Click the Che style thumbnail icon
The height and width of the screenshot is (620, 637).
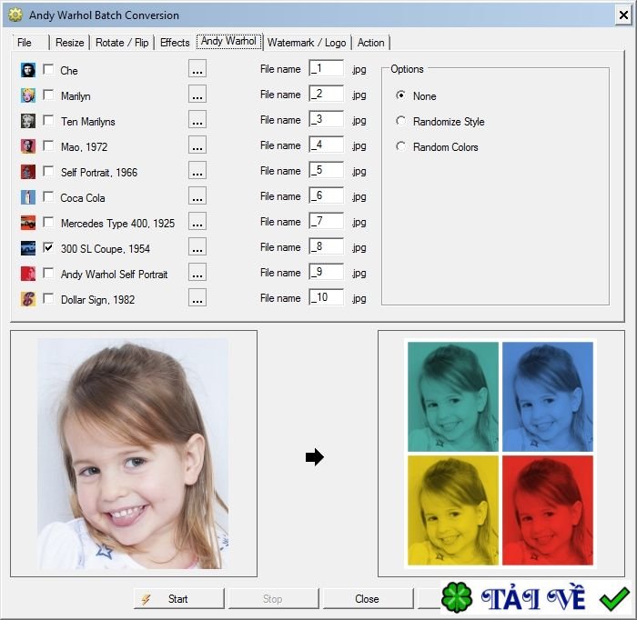point(28,70)
